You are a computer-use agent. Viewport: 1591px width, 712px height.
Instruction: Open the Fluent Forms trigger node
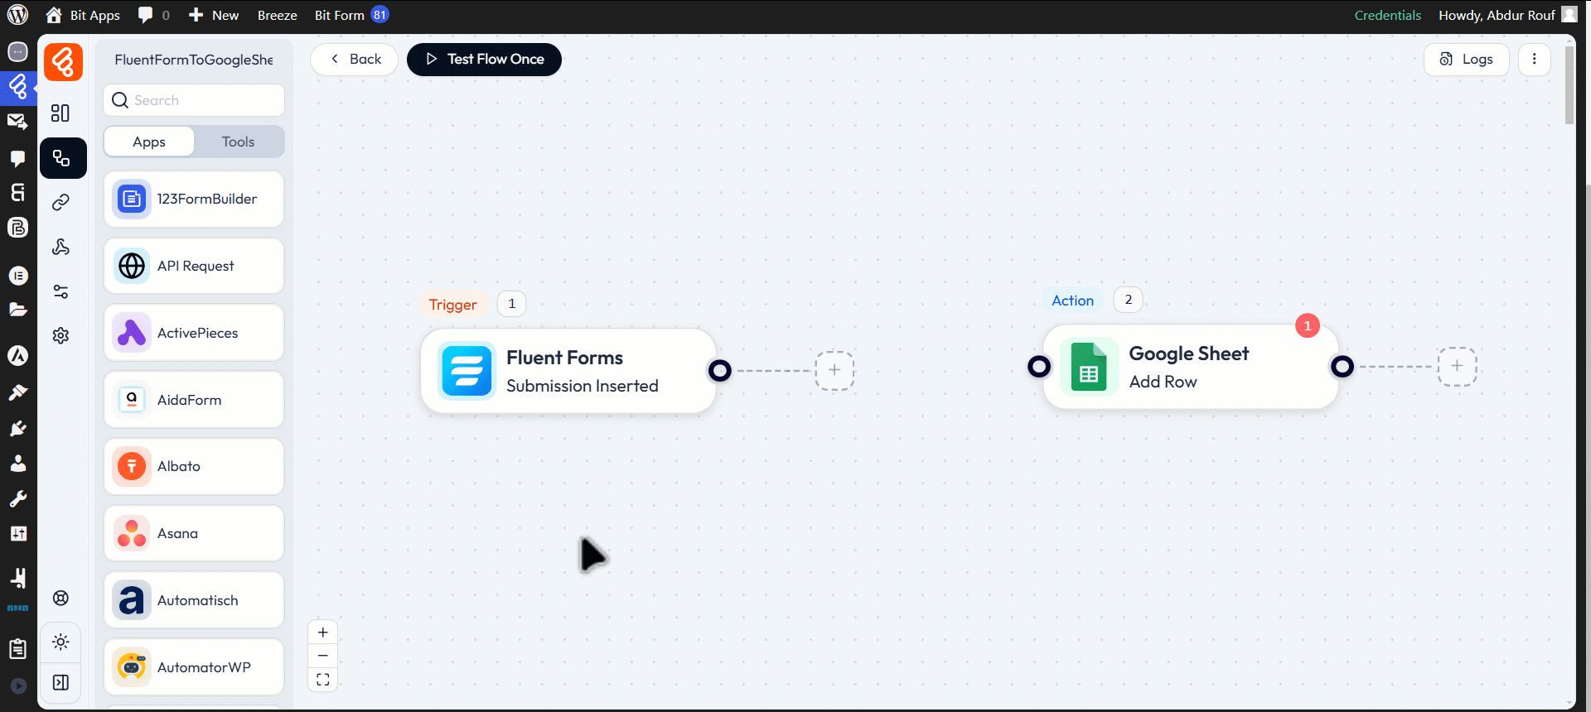tap(568, 371)
